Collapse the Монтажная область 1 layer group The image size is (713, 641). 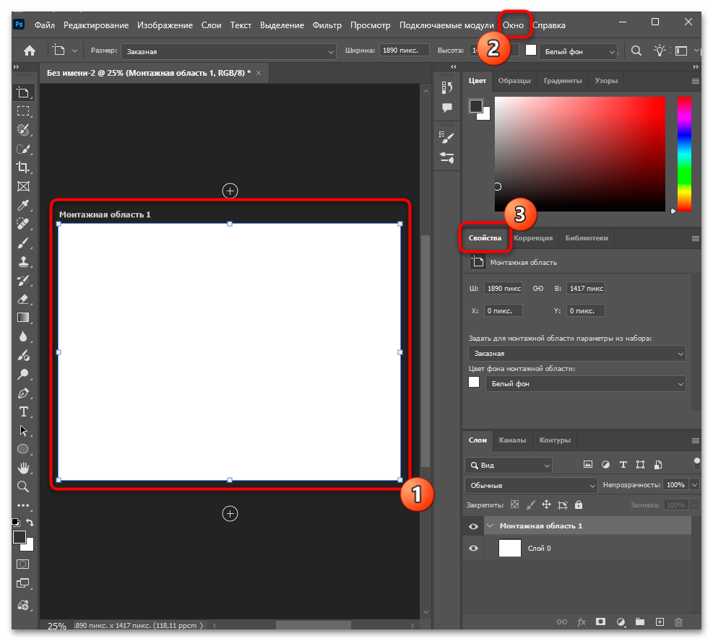coord(489,526)
